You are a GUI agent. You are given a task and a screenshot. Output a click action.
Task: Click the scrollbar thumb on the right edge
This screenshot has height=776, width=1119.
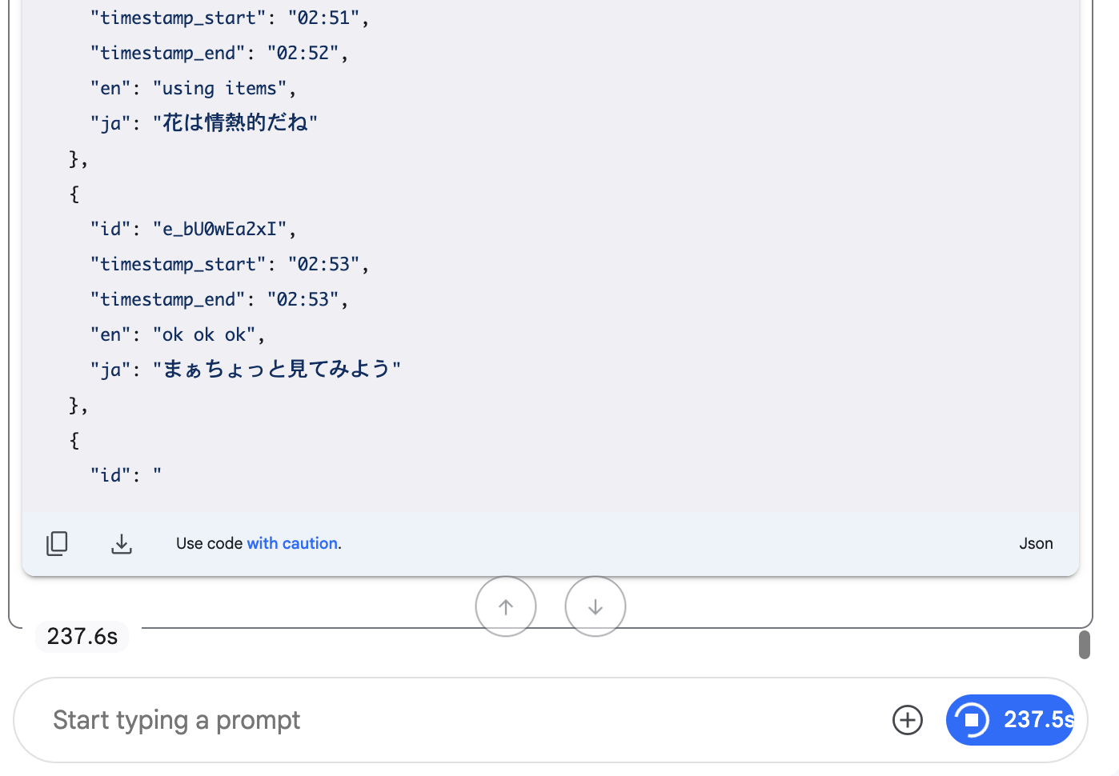point(1085,644)
